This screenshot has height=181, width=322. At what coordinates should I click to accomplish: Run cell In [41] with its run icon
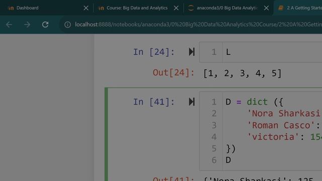[x=192, y=102]
